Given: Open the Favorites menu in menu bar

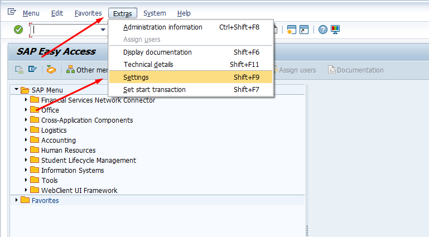Looking at the screenshot, I should tap(88, 13).
